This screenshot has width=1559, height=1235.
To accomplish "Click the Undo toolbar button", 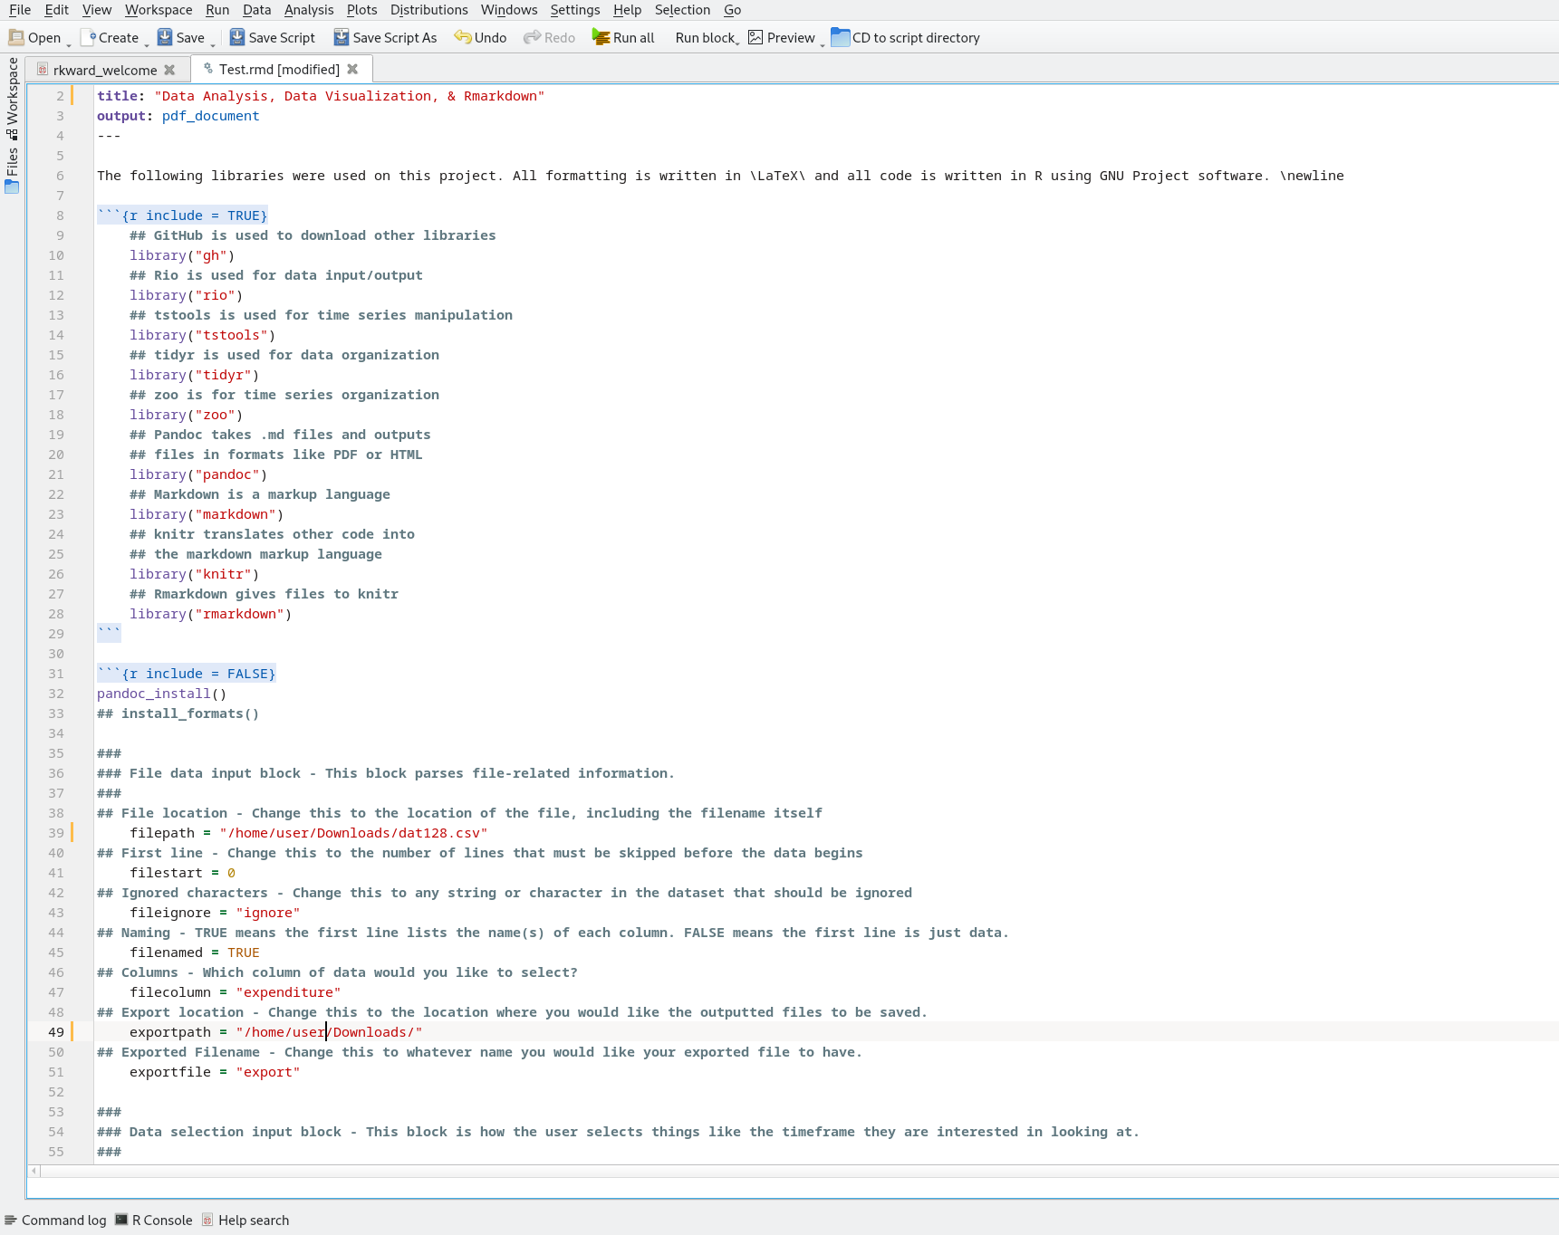I will coord(480,37).
